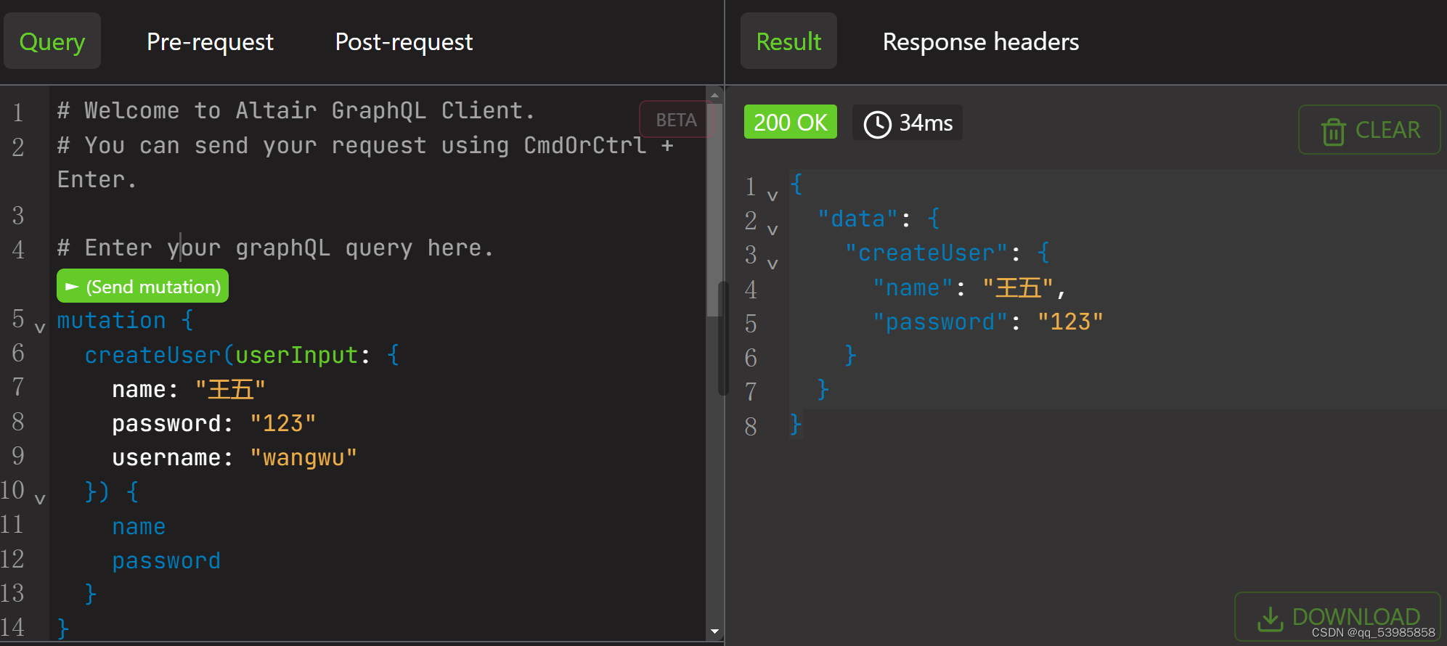
Task: Click the userInput argument name
Action: [x=296, y=355]
